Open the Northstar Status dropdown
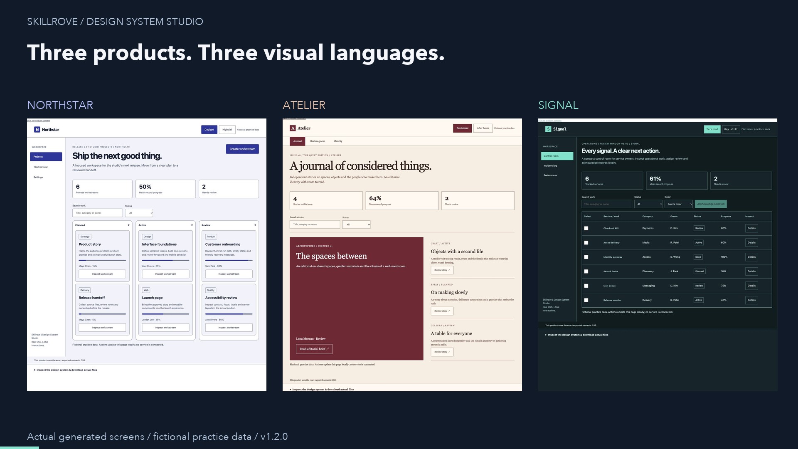 139,213
